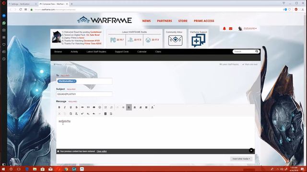Open notifications via the bell icon
Image resolution: width=307 pixels, height=172 pixels.
(x=224, y=29)
